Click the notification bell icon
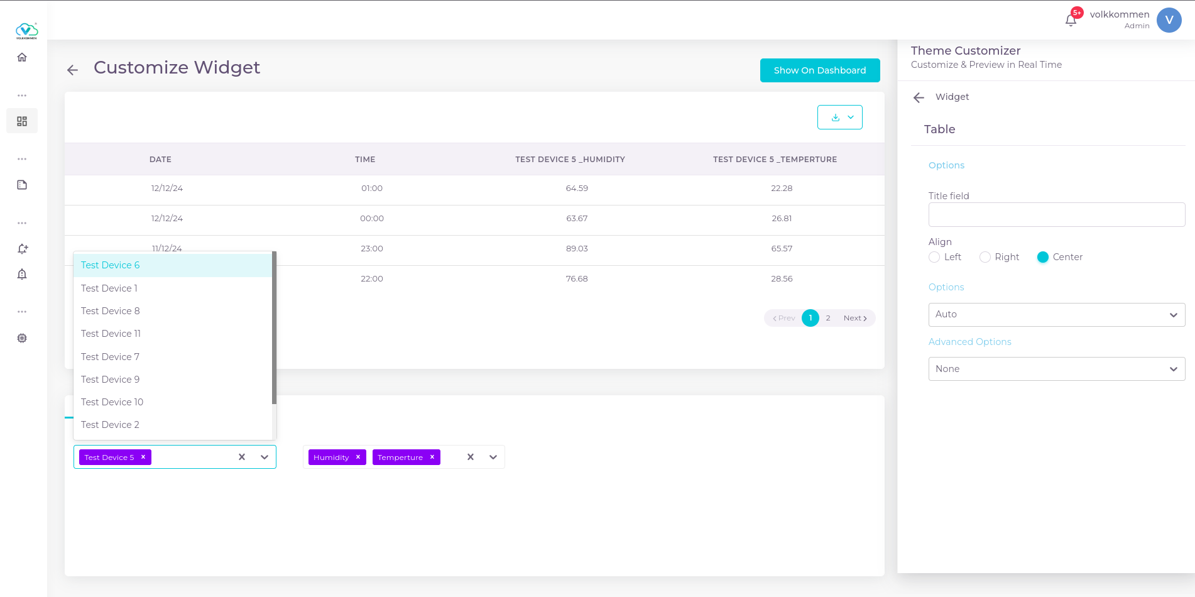The height and width of the screenshot is (597, 1195). pyautogui.click(x=1071, y=20)
